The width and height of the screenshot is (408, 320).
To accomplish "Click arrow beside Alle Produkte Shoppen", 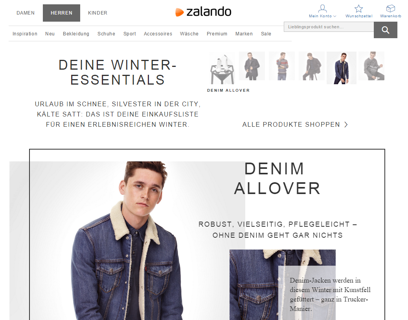I will click(x=346, y=124).
